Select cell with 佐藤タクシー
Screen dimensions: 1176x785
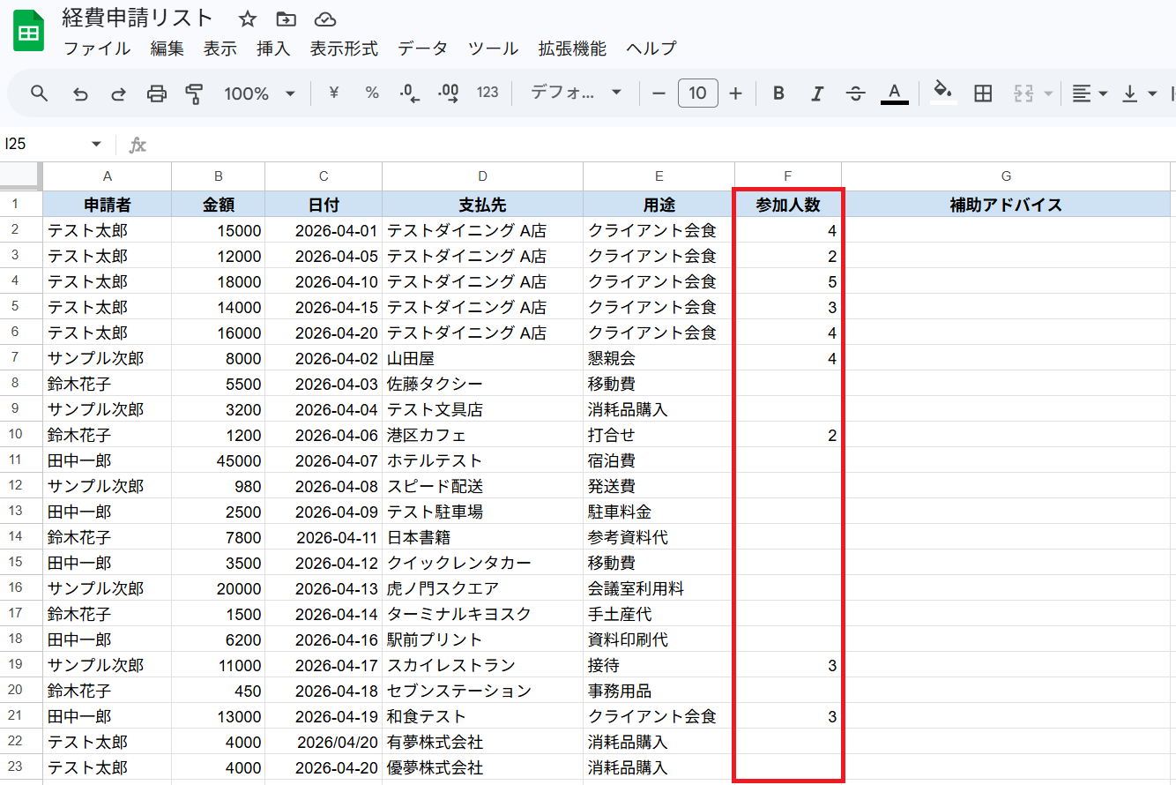482,384
